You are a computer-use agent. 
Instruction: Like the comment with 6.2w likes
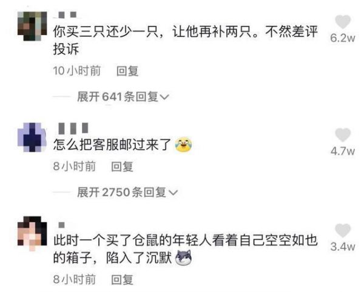click(343, 22)
